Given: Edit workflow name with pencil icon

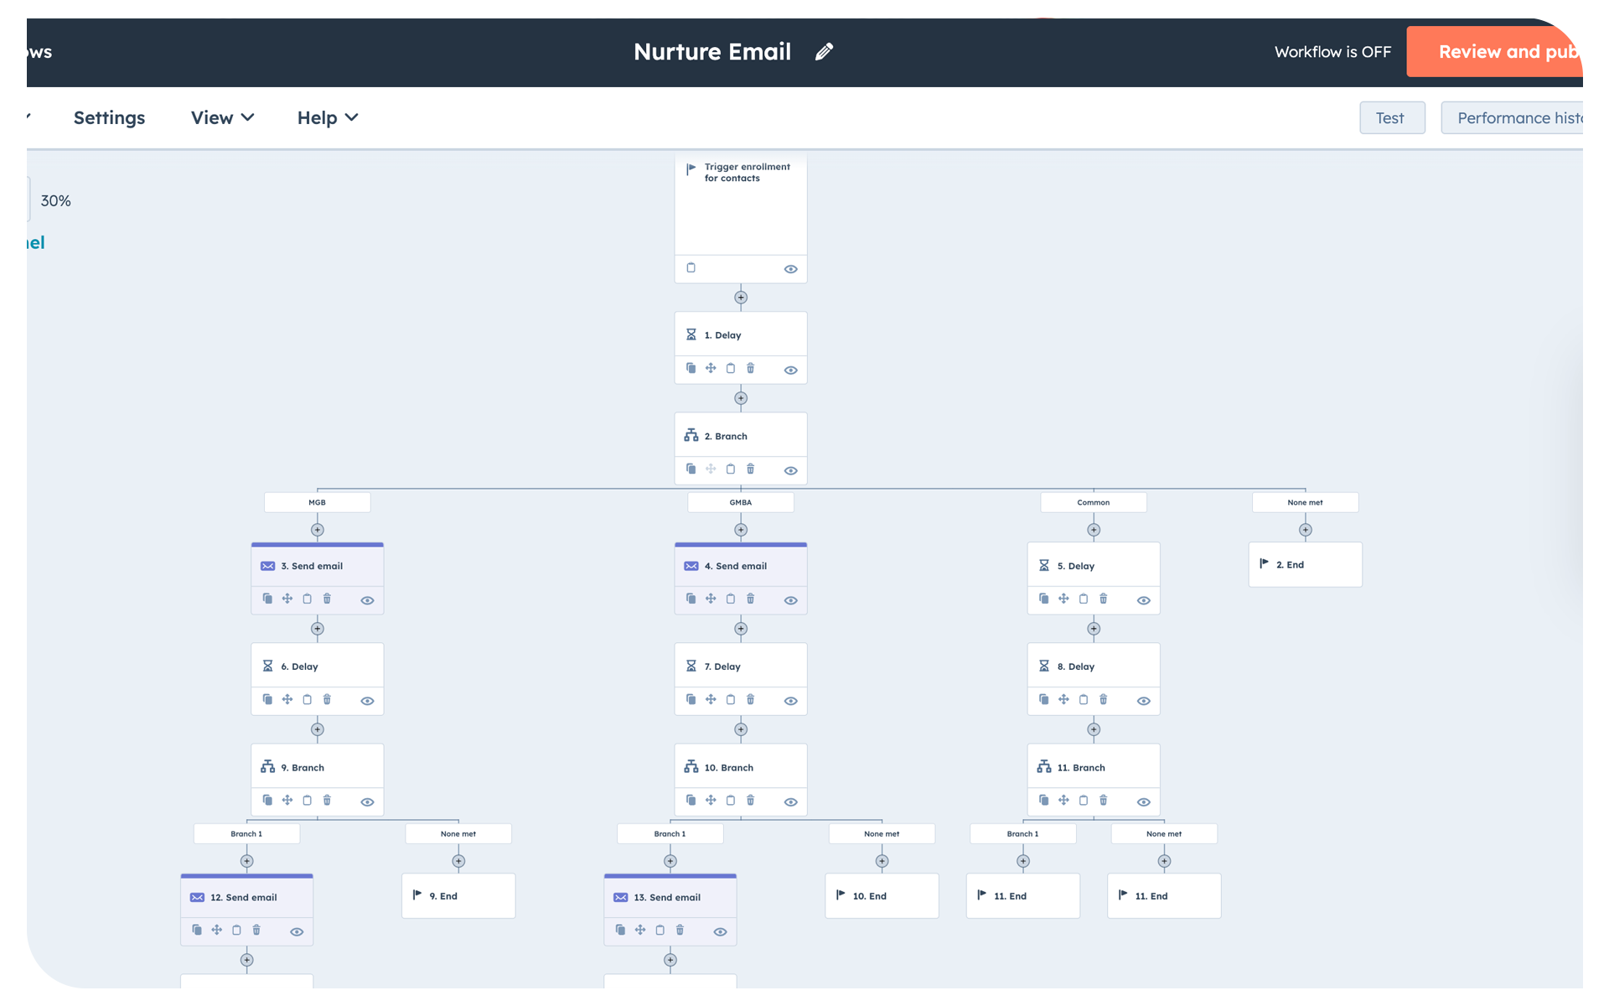Looking at the screenshot, I should pyautogui.click(x=824, y=52).
